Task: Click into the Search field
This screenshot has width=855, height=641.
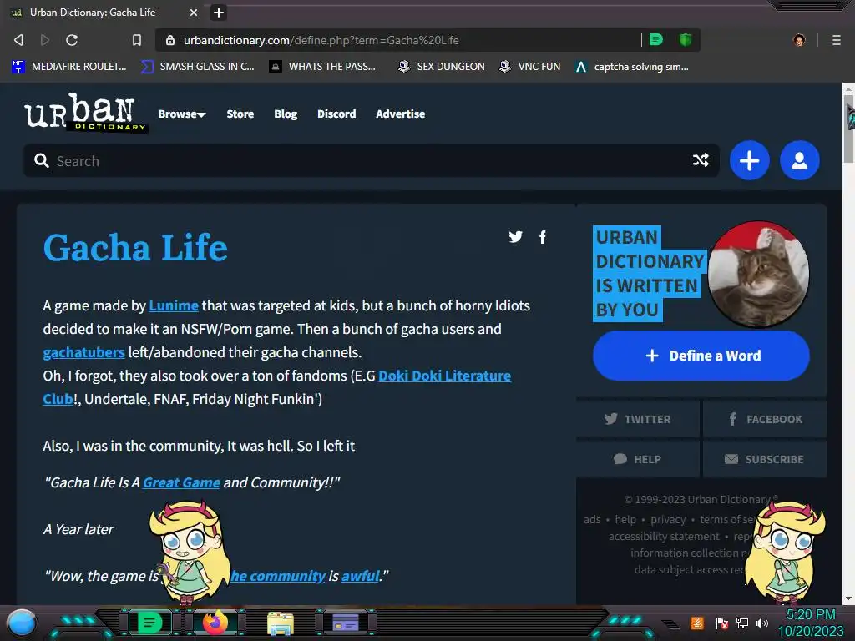Action: pos(371,161)
